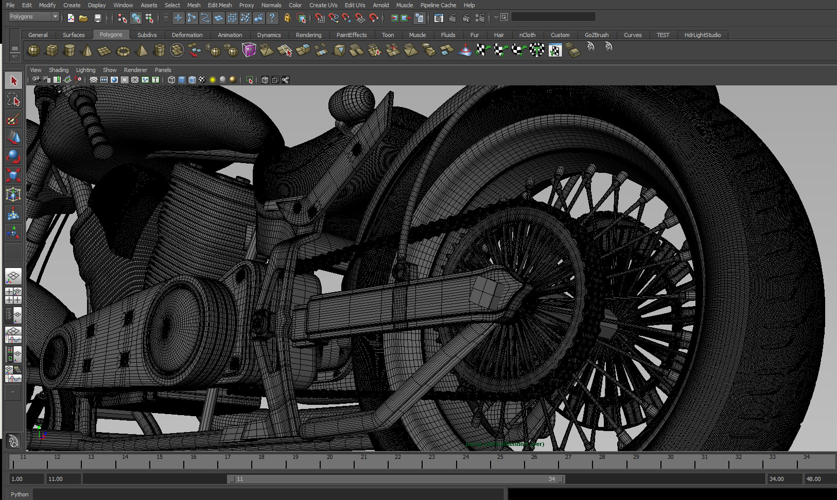The width and height of the screenshot is (837, 500).
Task: Click the polygon torus shelf icon
Action: pos(123,50)
